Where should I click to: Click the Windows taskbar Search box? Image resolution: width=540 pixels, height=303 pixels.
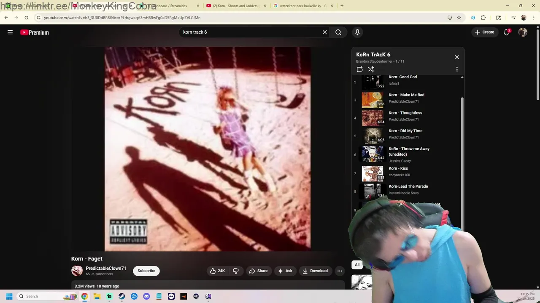tap(47, 296)
